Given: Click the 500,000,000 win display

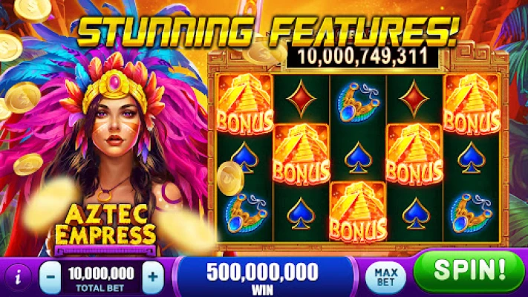Looking at the screenshot, I should click(x=263, y=278).
